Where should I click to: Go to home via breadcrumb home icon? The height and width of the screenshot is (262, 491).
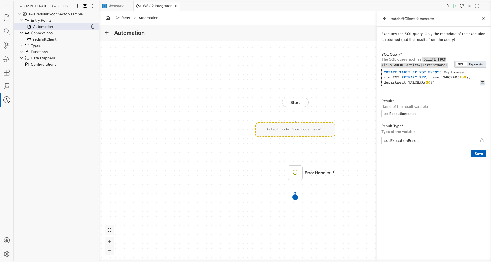point(108,18)
